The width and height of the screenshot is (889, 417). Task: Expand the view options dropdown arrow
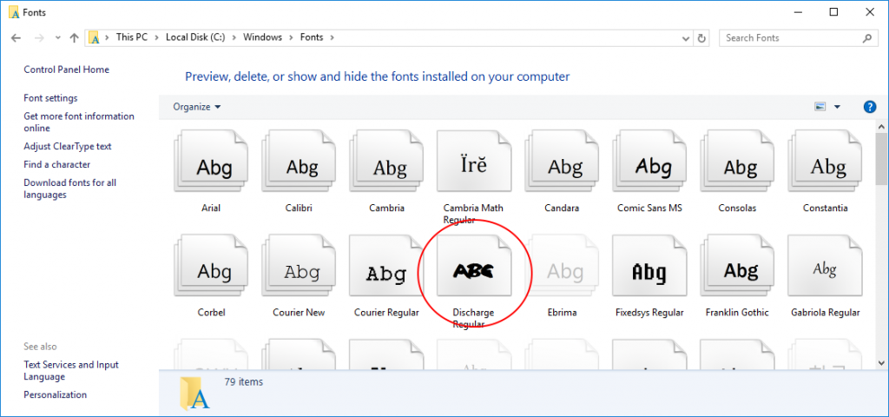point(837,107)
